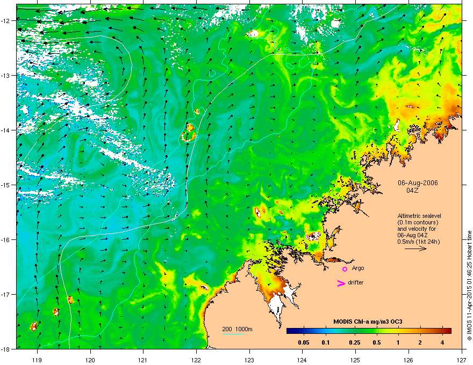473x365 pixels.
Task: Click the longitude axis label '127'
Action: pos(462,360)
